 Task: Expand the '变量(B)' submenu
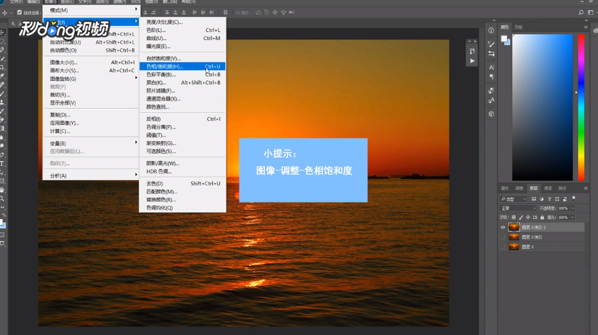[90, 143]
